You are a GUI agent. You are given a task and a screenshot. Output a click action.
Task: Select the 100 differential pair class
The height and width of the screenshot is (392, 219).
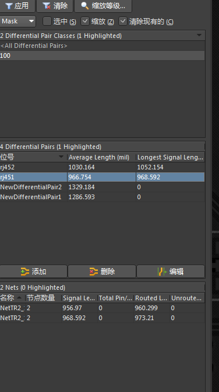pos(102,55)
